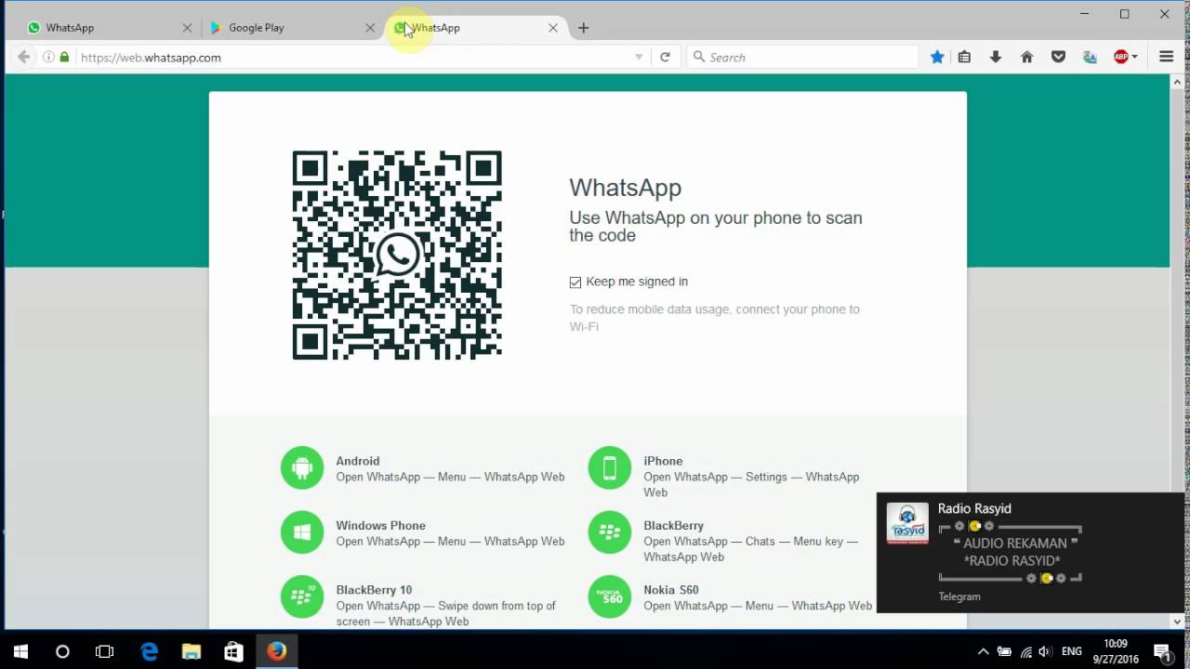Open the Firefox hamburger menu
Image resolution: width=1190 pixels, height=669 pixels.
(x=1166, y=58)
